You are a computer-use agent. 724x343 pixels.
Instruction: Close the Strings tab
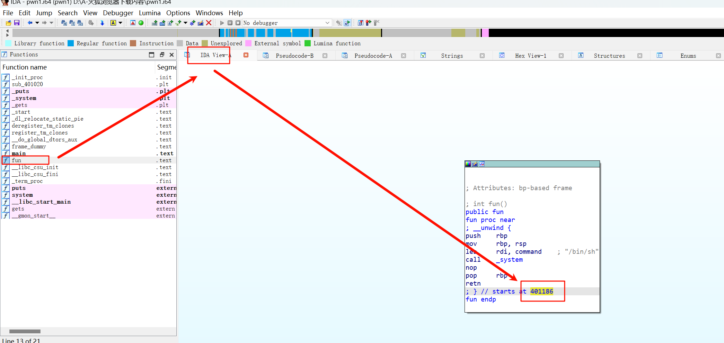click(x=482, y=56)
